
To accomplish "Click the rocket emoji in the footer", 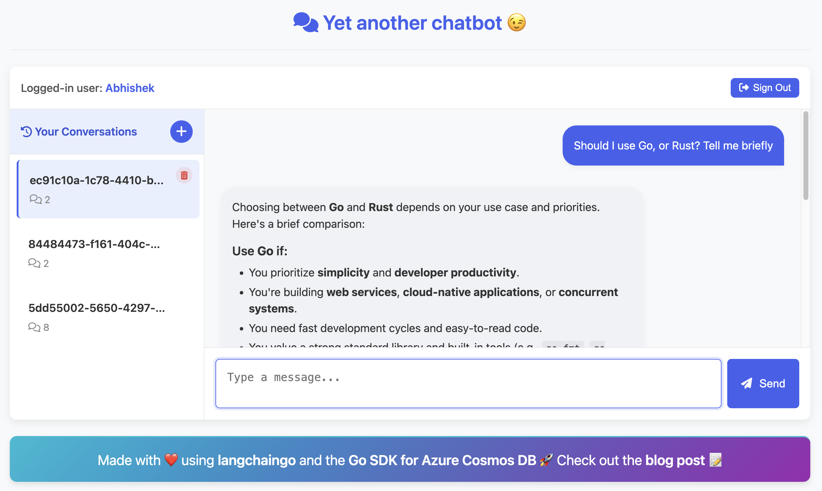I will [546, 460].
